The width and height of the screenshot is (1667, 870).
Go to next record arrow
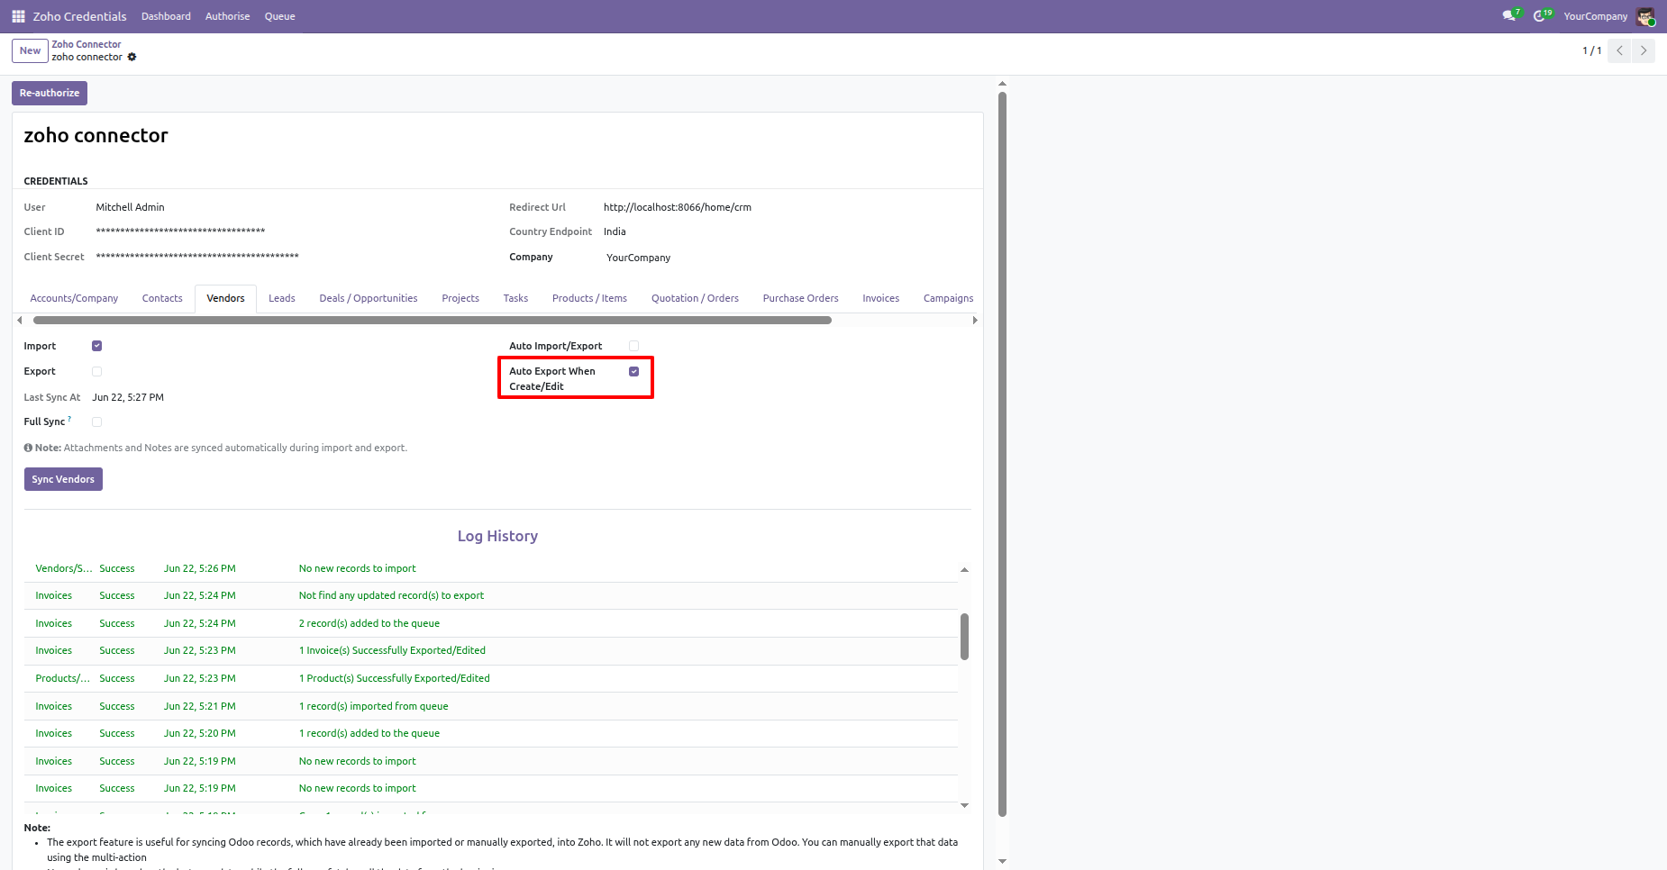point(1644,50)
